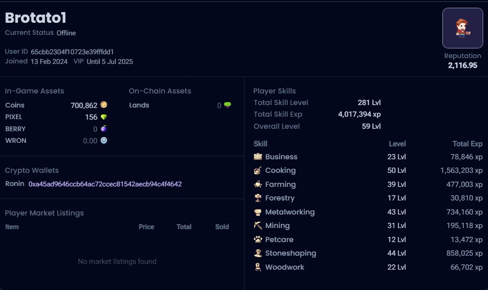The height and width of the screenshot is (290, 488).
Task: Click the Total column header in listings
Action: point(184,227)
